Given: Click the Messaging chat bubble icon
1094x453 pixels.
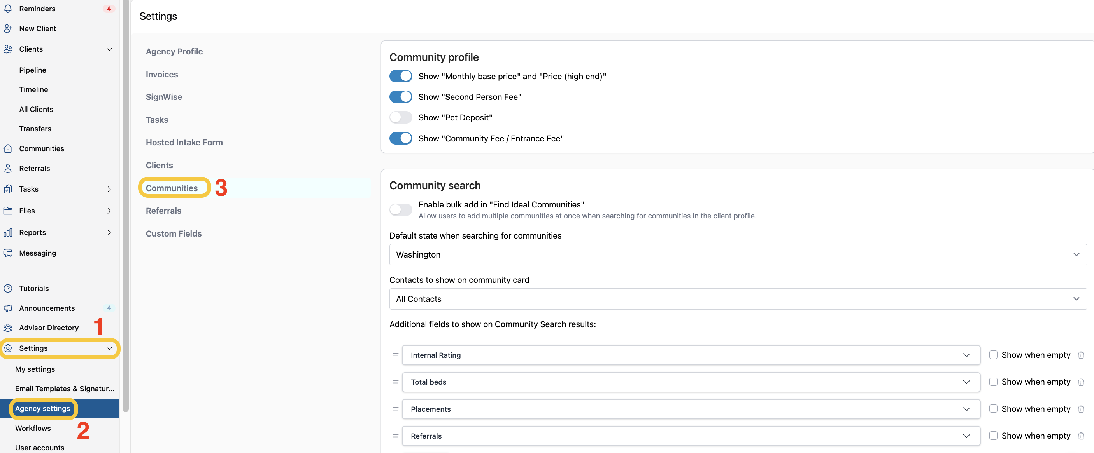Looking at the screenshot, I should click(x=8, y=253).
